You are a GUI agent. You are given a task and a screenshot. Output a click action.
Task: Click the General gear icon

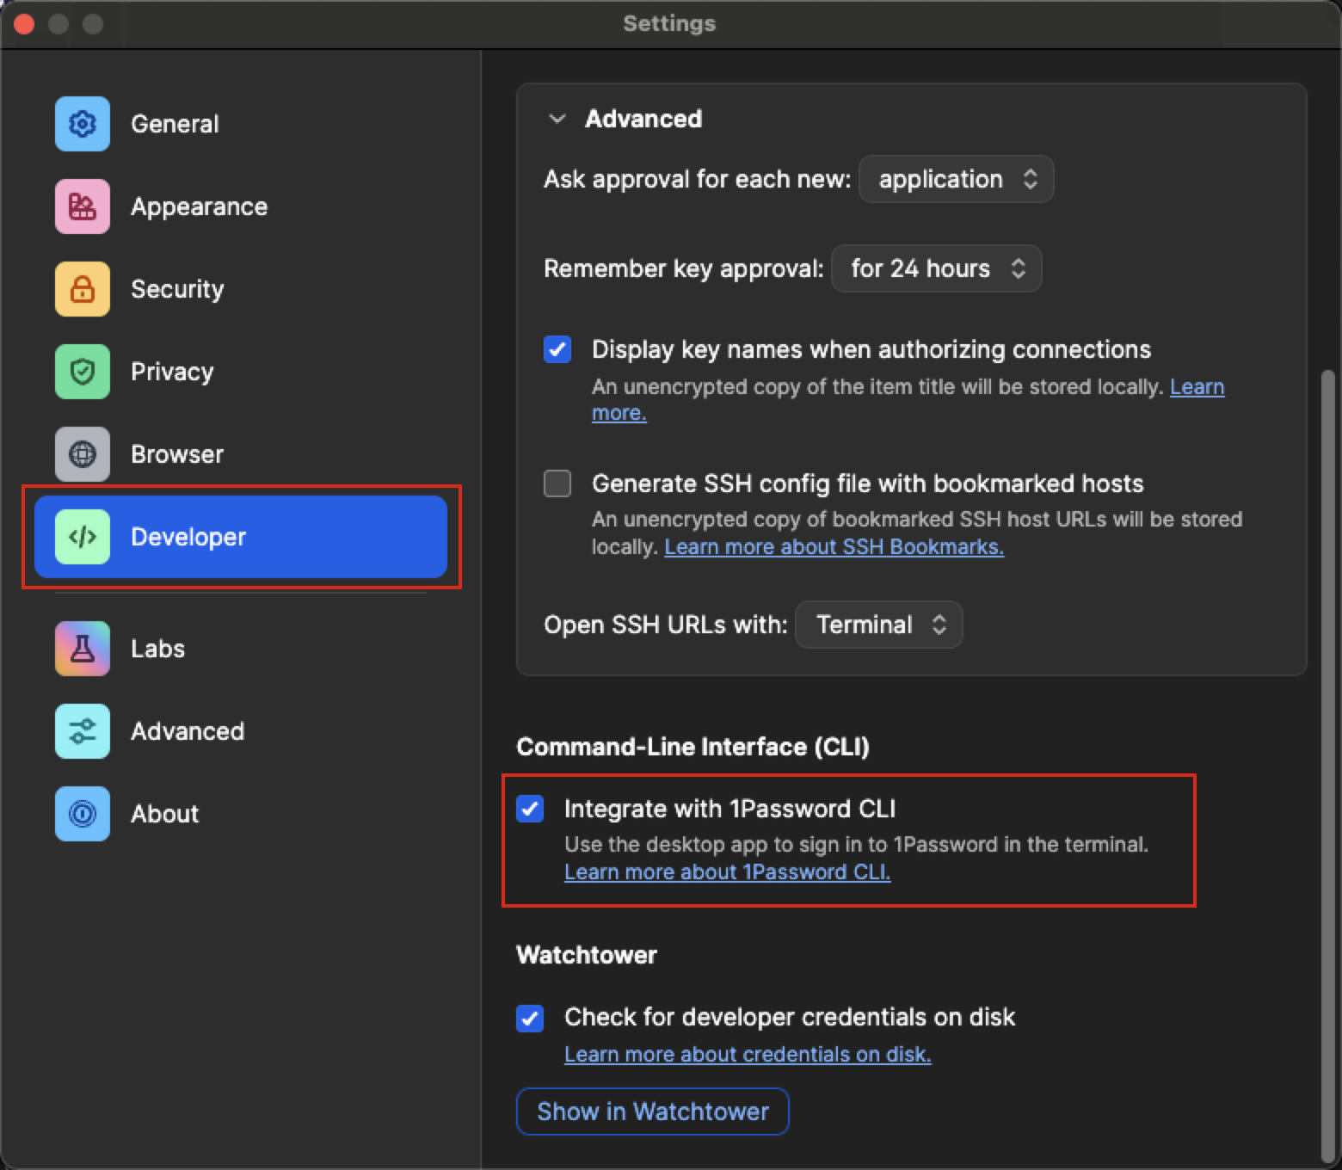(x=83, y=124)
